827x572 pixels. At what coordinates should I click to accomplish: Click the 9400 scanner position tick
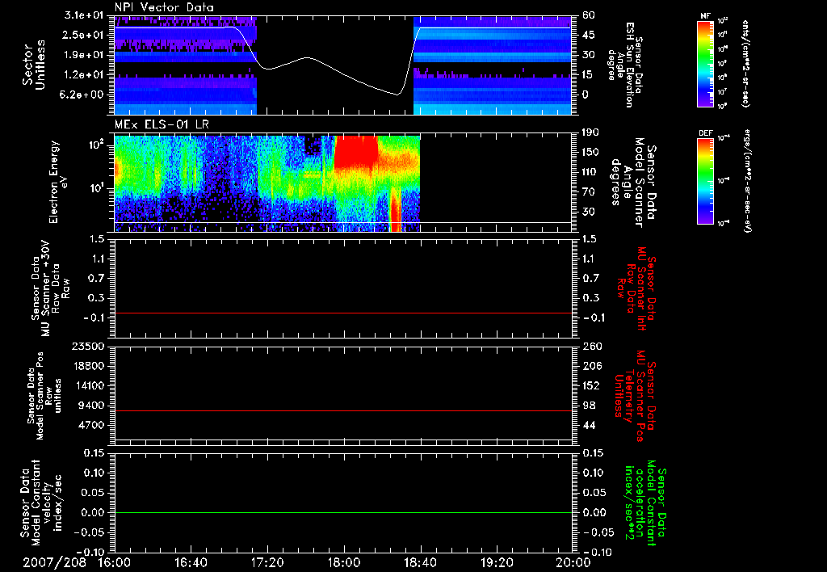click(x=90, y=406)
